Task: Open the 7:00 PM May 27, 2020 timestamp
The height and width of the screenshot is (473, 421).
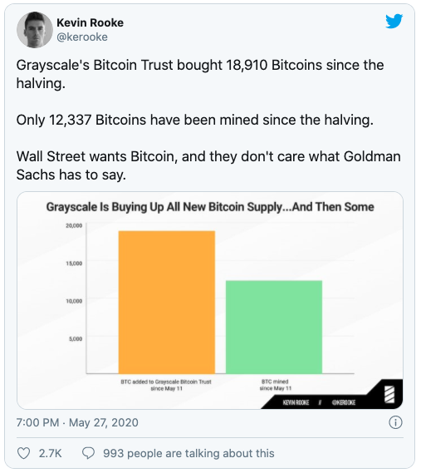Action: click(x=77, y=422)
